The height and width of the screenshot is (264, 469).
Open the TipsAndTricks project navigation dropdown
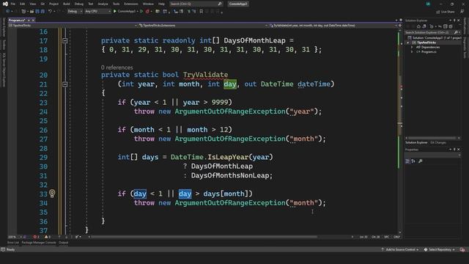coord(73,26)
